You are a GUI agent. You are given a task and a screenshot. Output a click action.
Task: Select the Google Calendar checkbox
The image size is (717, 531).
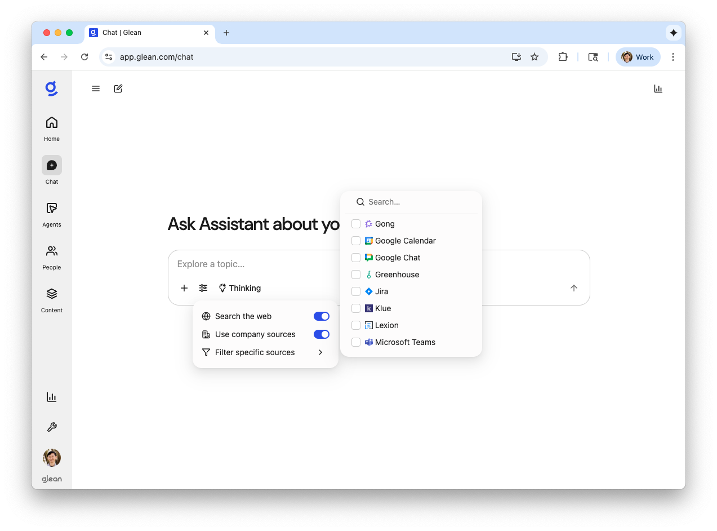click(356, 241)
